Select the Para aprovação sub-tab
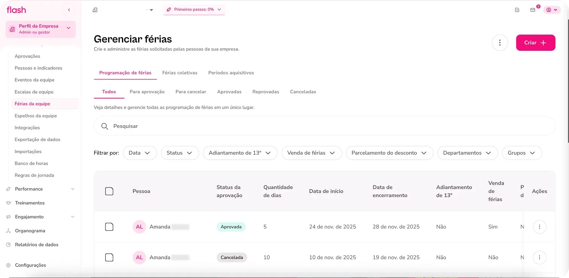569x278 pixels. pyautogui.click(x=147, y=92)
